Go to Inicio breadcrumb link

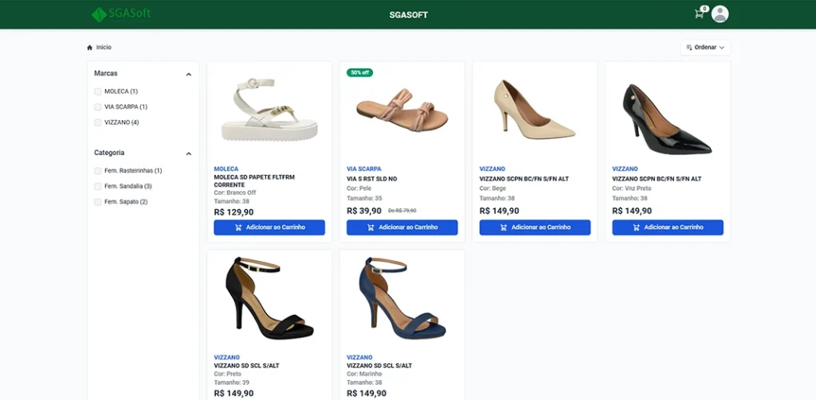[x=104, y=47]
